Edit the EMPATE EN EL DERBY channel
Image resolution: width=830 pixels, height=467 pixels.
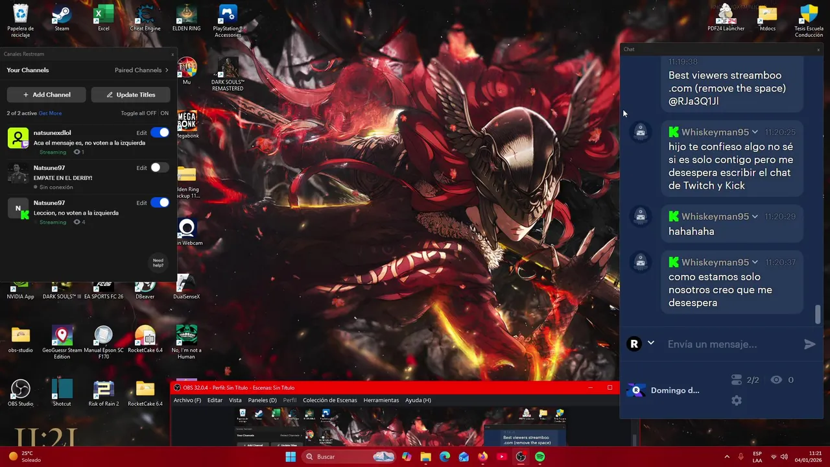click(141, 167)
